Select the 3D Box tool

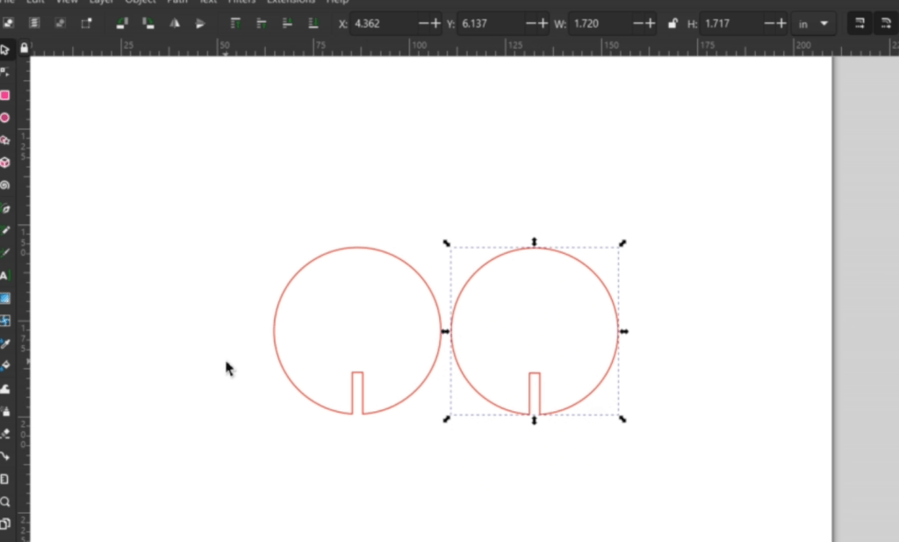click(5, 163)
